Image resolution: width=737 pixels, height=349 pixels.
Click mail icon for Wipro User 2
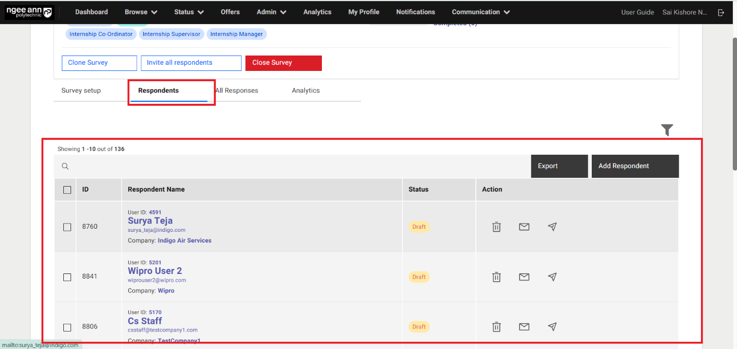pos(524,277)
